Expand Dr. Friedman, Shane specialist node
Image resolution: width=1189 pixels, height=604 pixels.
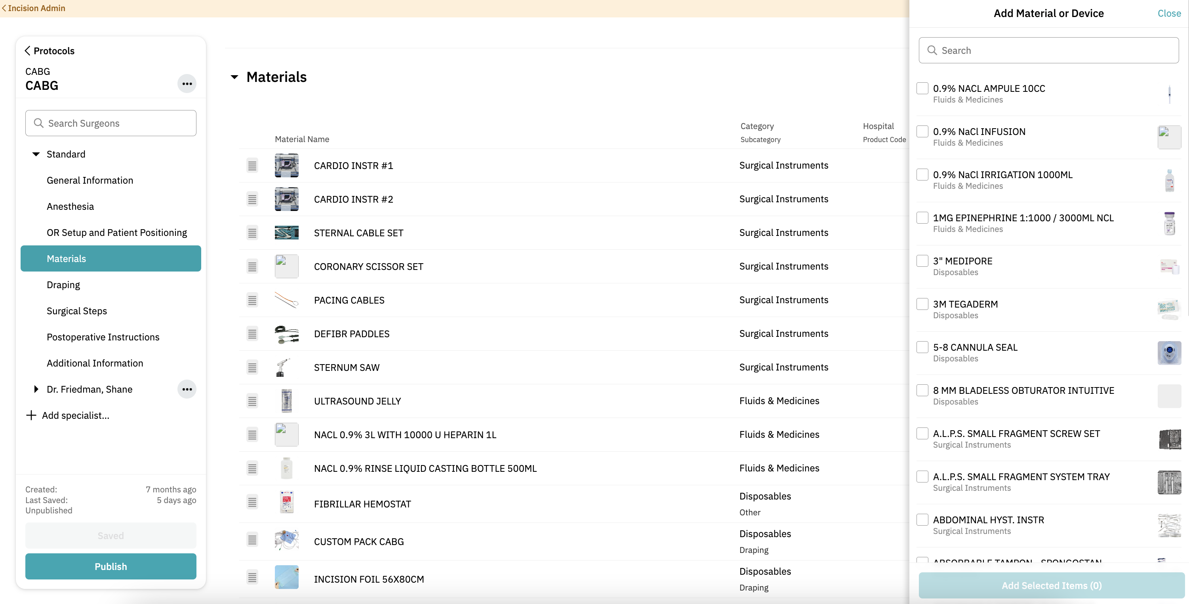click(36, 389)
